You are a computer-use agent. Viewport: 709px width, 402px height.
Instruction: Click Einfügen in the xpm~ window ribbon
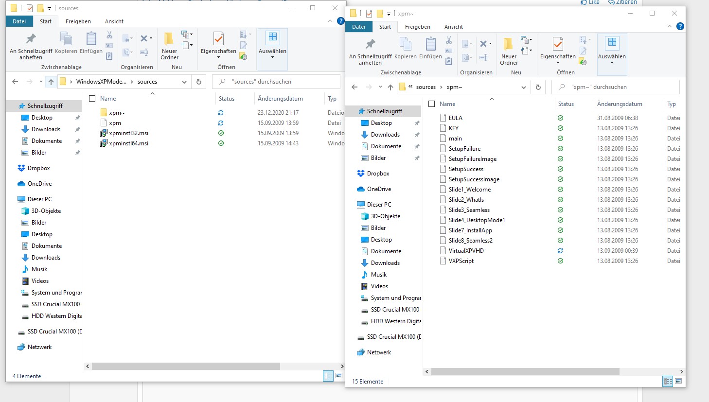click(x=430, y=48)
